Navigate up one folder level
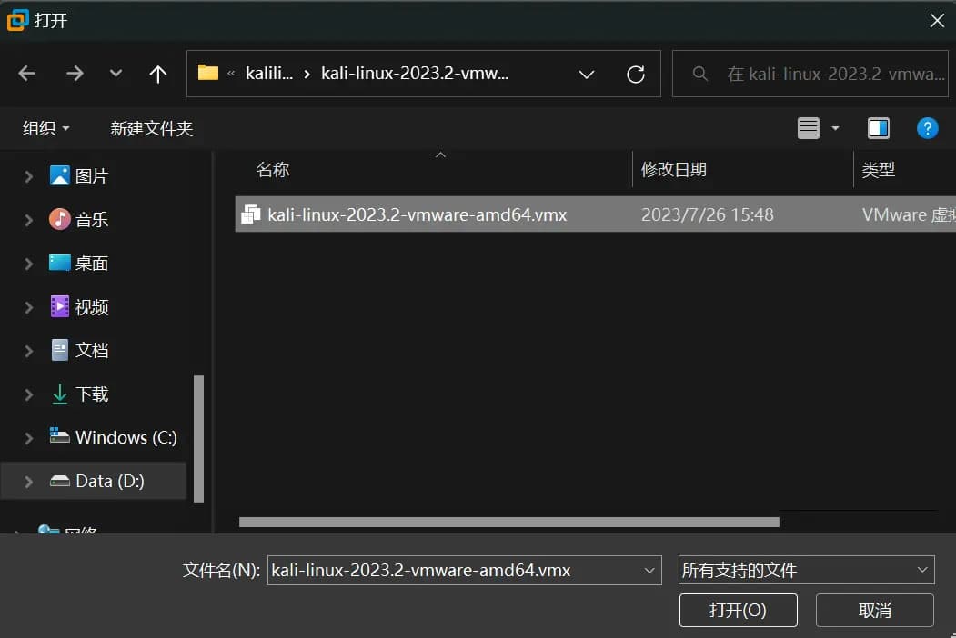This screenshot has width=956, height=638. pos(158,74)
